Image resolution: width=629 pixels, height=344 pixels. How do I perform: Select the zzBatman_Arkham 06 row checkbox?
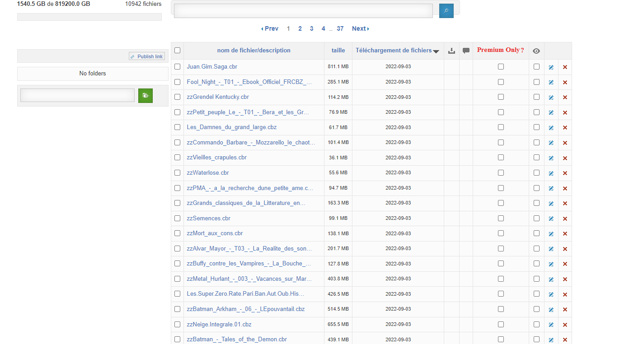[x=177, y=309]
